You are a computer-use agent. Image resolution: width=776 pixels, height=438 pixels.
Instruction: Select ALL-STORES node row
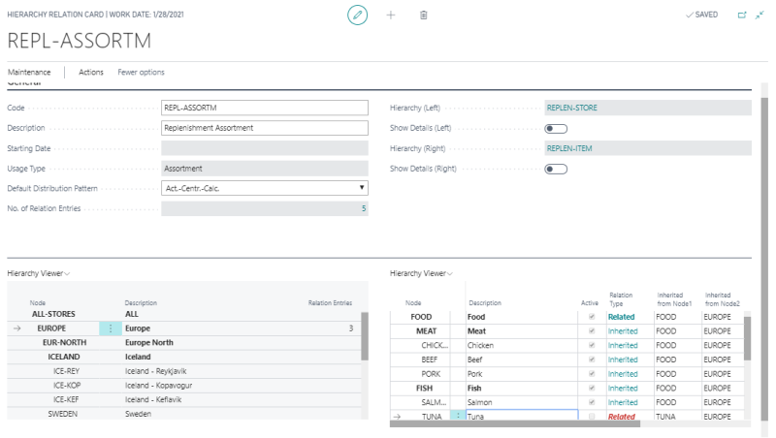point(184,314)
